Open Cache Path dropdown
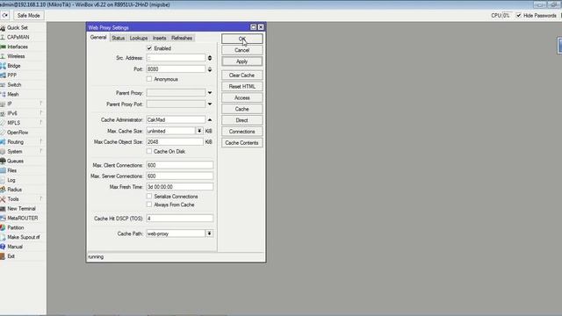 [209, 233]
